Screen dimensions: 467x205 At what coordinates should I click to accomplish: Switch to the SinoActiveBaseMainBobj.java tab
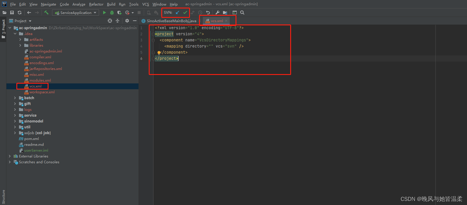(x=169, y=21)
